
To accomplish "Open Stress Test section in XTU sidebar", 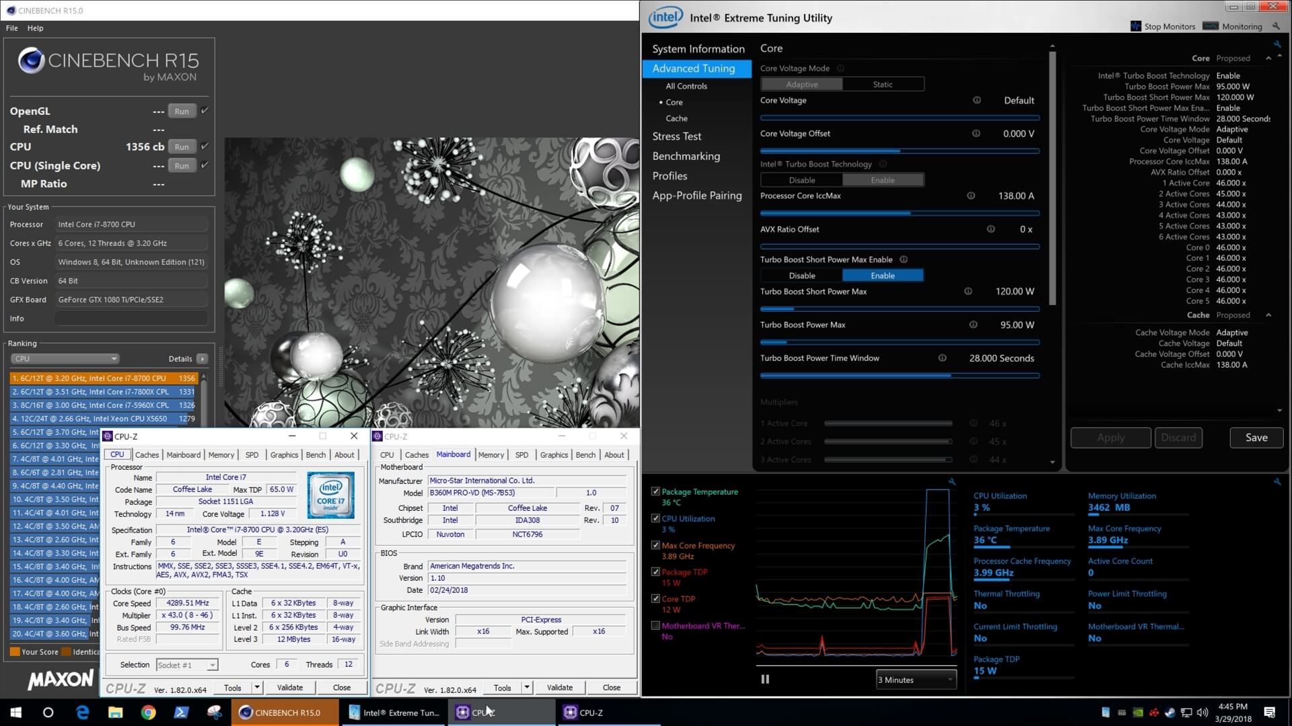I will pos(676,136).
